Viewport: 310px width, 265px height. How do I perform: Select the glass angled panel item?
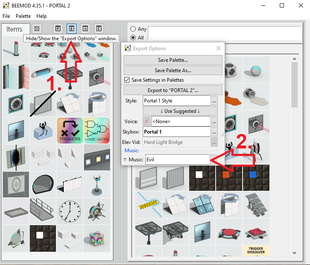coord(202,205)
